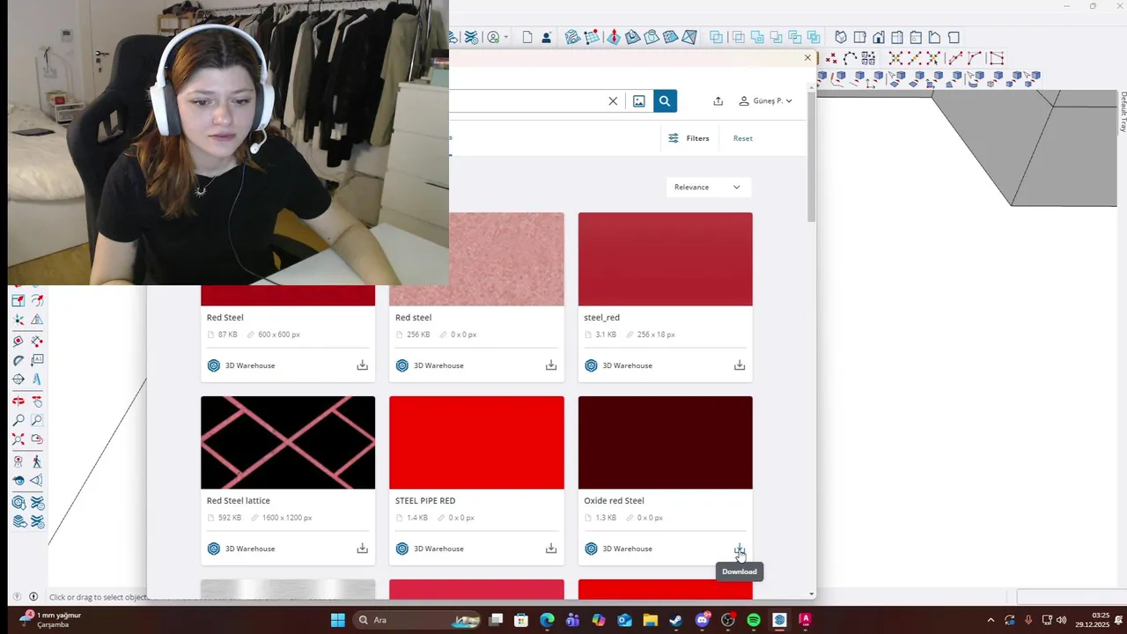Click the Iso view icon in toolbar

click(841, 37)
